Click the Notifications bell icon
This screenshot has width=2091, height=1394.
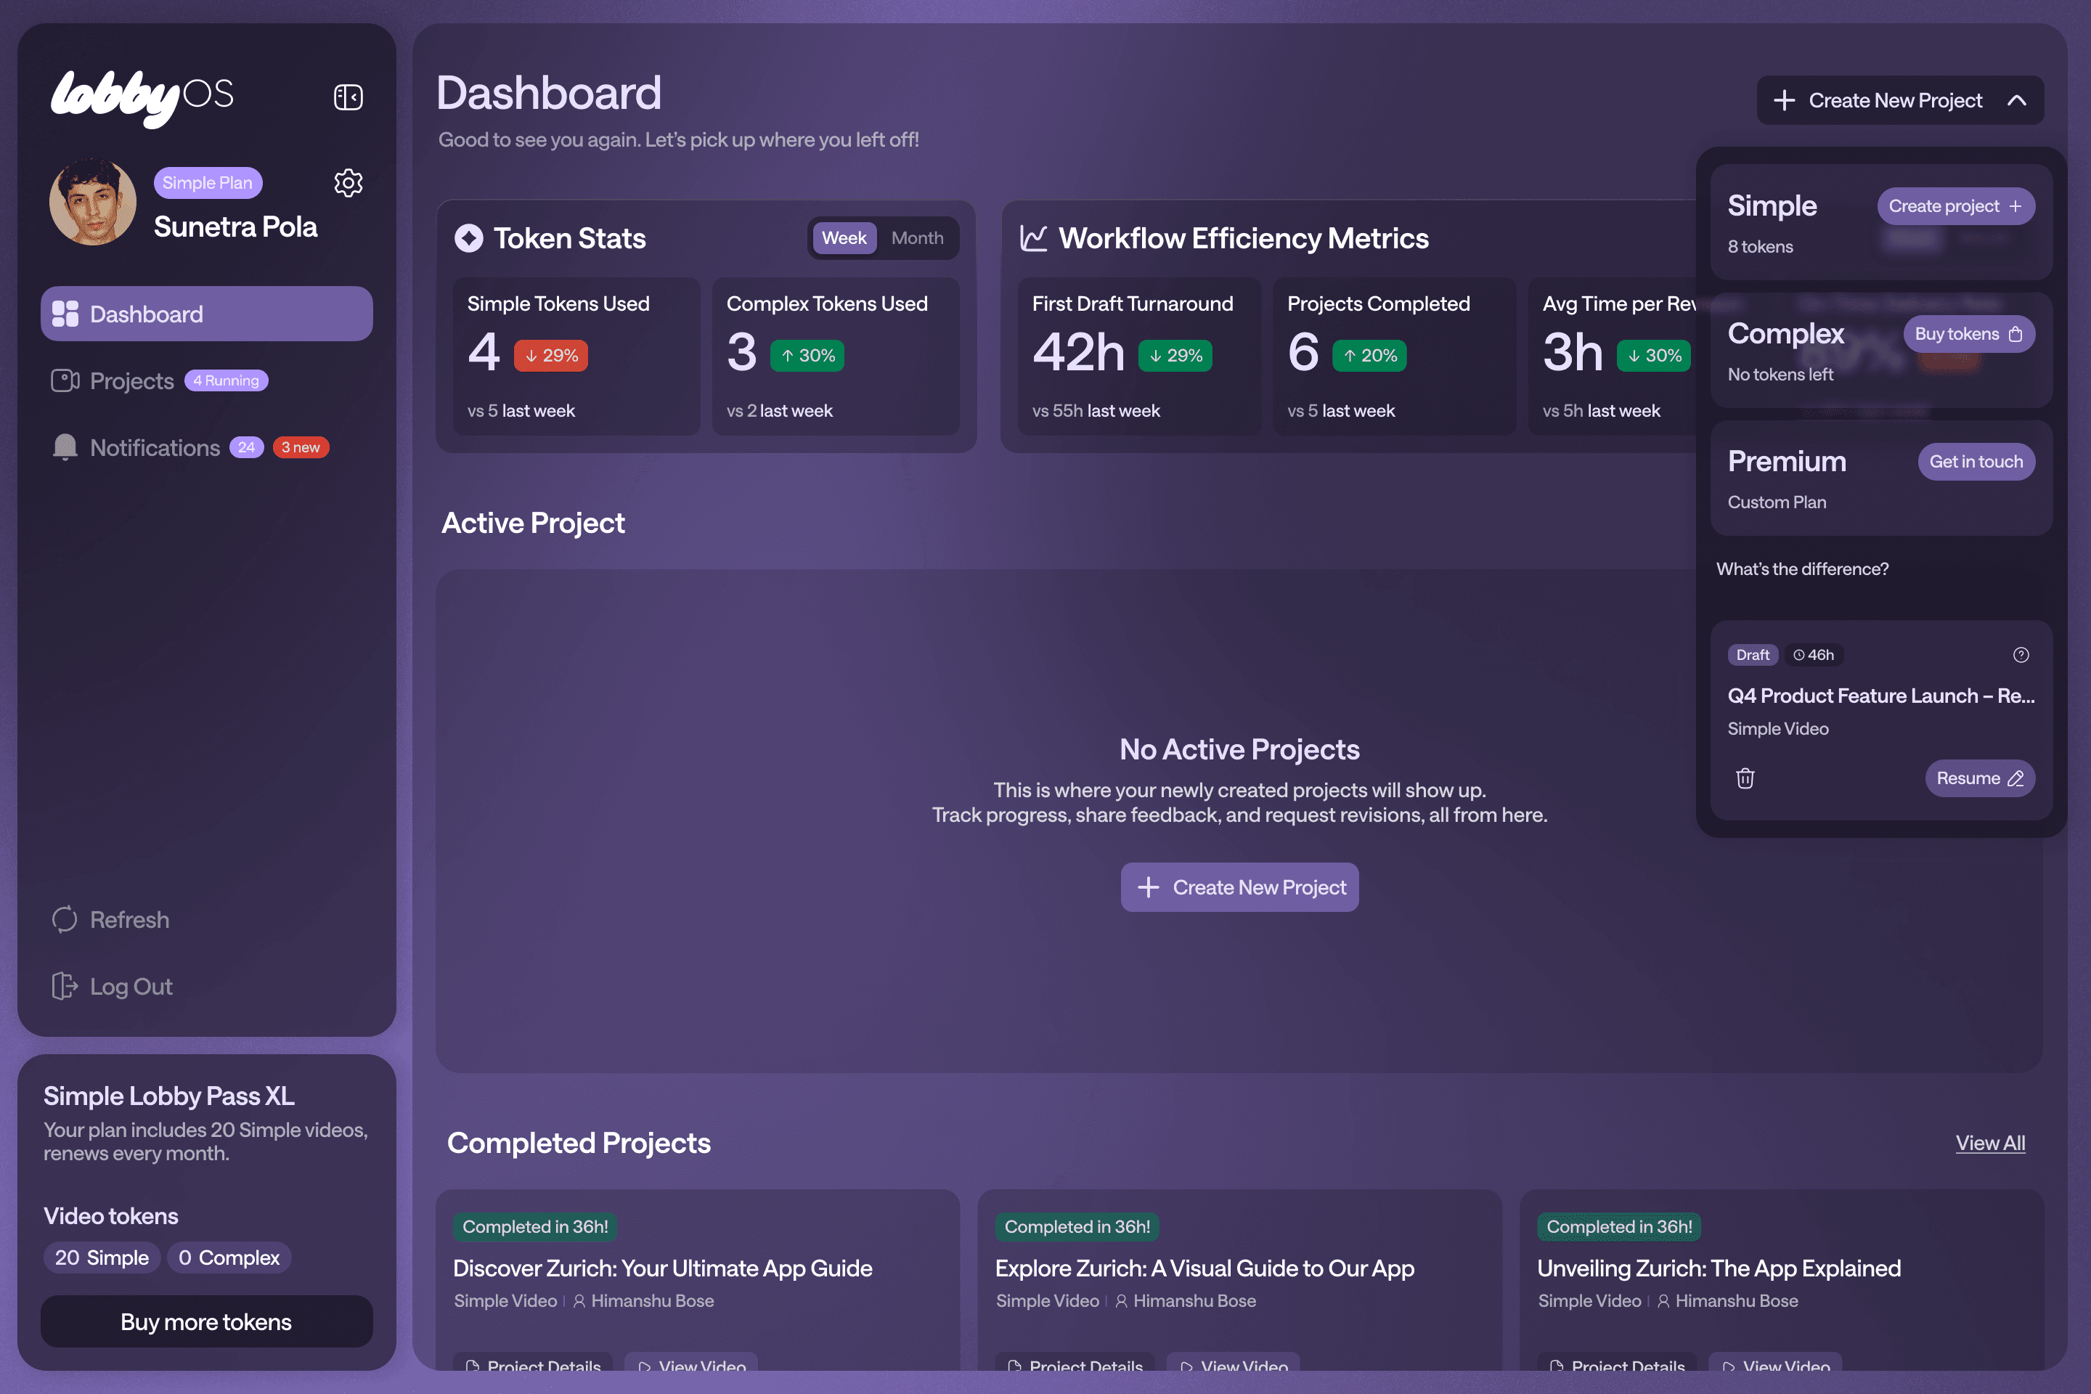tap(65, 447)
